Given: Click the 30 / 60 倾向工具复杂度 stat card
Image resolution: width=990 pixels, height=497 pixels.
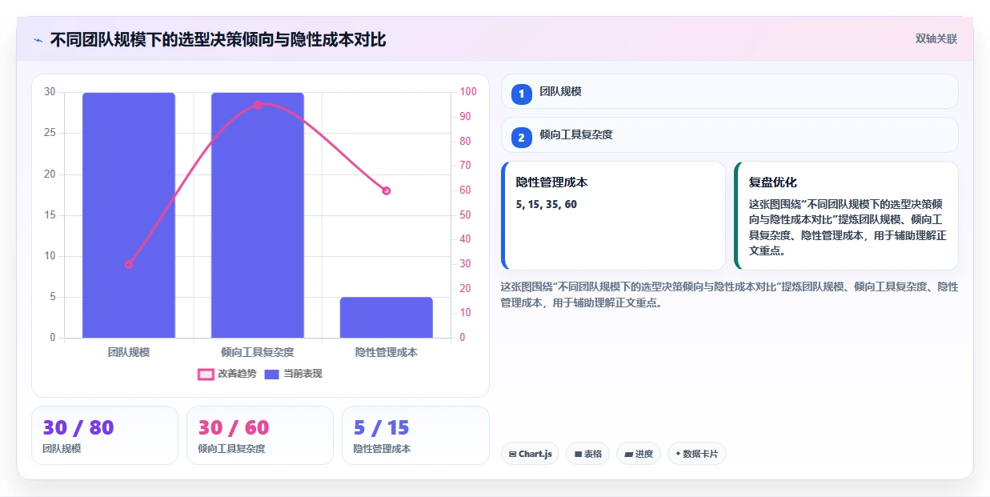Looking at the screenshot, I should (x=260, y=435).
